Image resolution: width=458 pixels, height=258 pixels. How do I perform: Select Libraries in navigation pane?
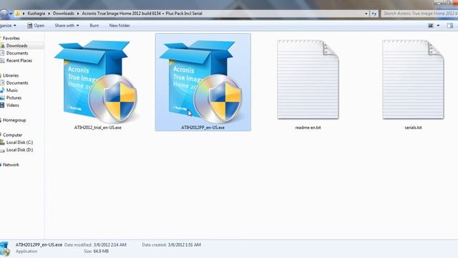pos(11,75)
